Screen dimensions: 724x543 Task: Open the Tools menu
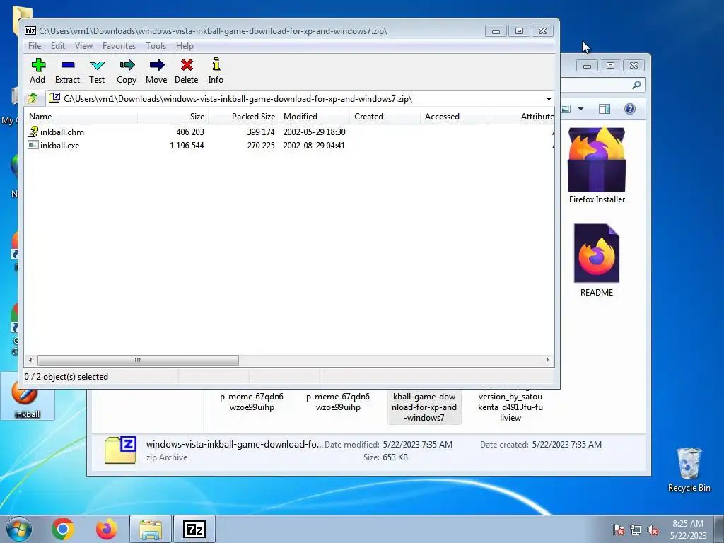click(x=156, y=46)
